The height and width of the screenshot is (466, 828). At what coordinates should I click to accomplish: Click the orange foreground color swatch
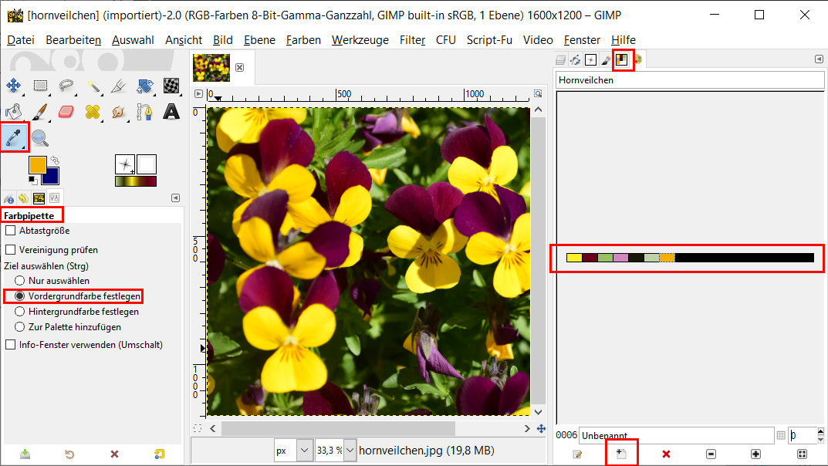[x=36, y=163]
